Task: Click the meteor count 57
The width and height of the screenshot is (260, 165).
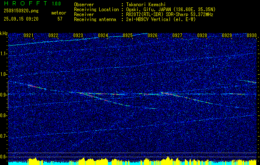Action: 60,19
